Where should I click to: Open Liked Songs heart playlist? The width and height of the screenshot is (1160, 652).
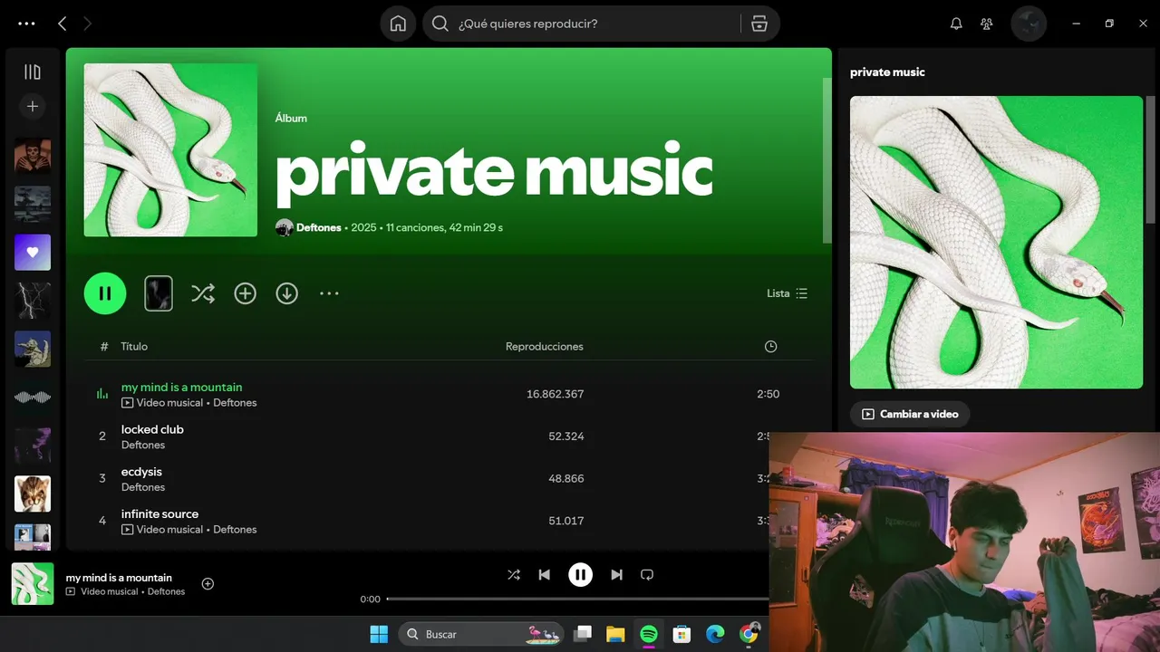(33, 253)
